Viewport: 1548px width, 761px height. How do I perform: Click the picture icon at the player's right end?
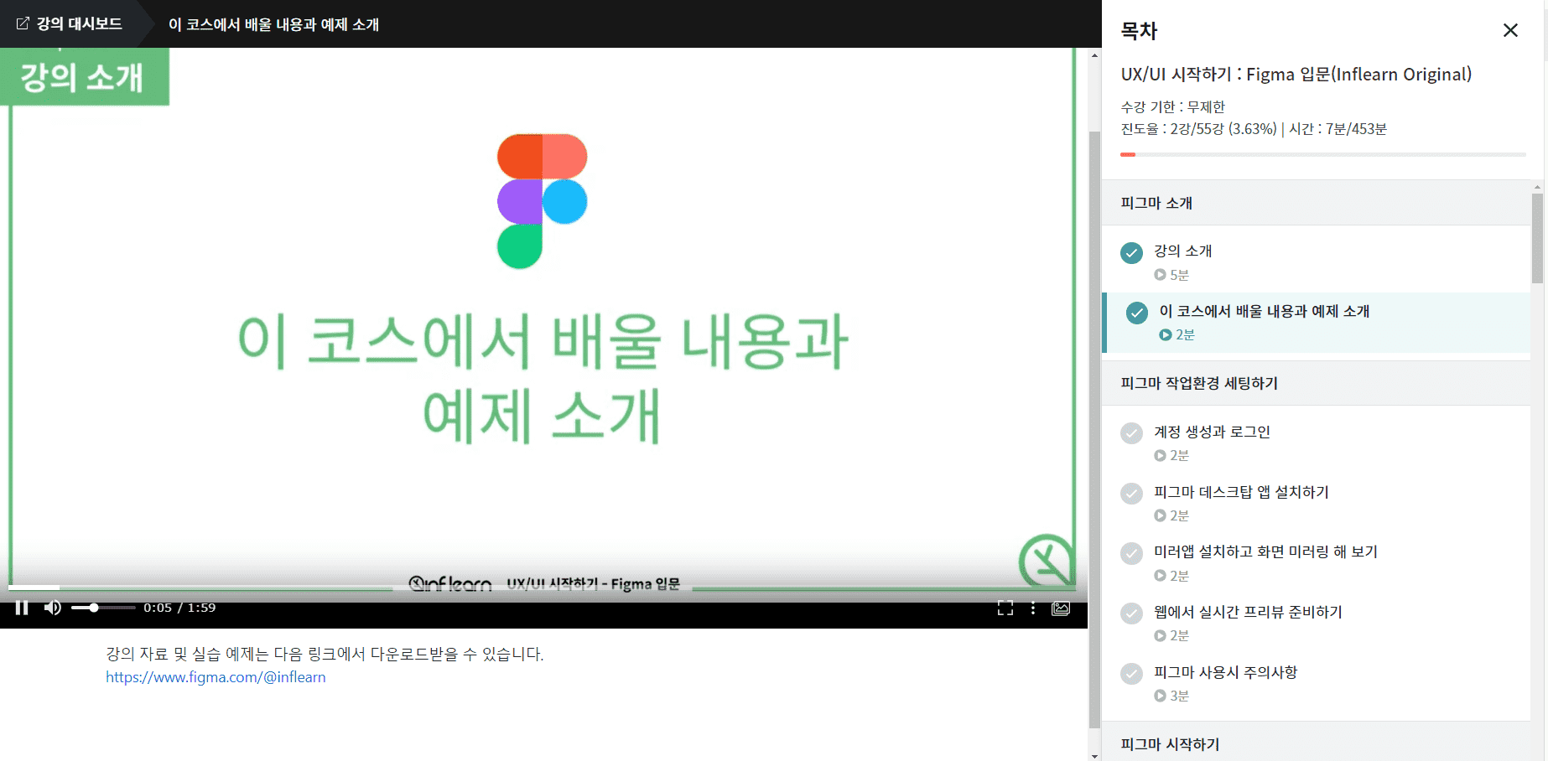pyautogui.click(x=1061, y=608)
